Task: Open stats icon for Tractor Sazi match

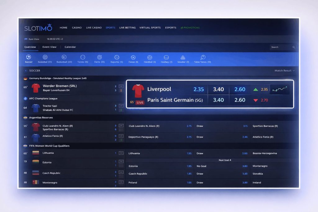Action: pyautogui.click(x=121, y=106)
